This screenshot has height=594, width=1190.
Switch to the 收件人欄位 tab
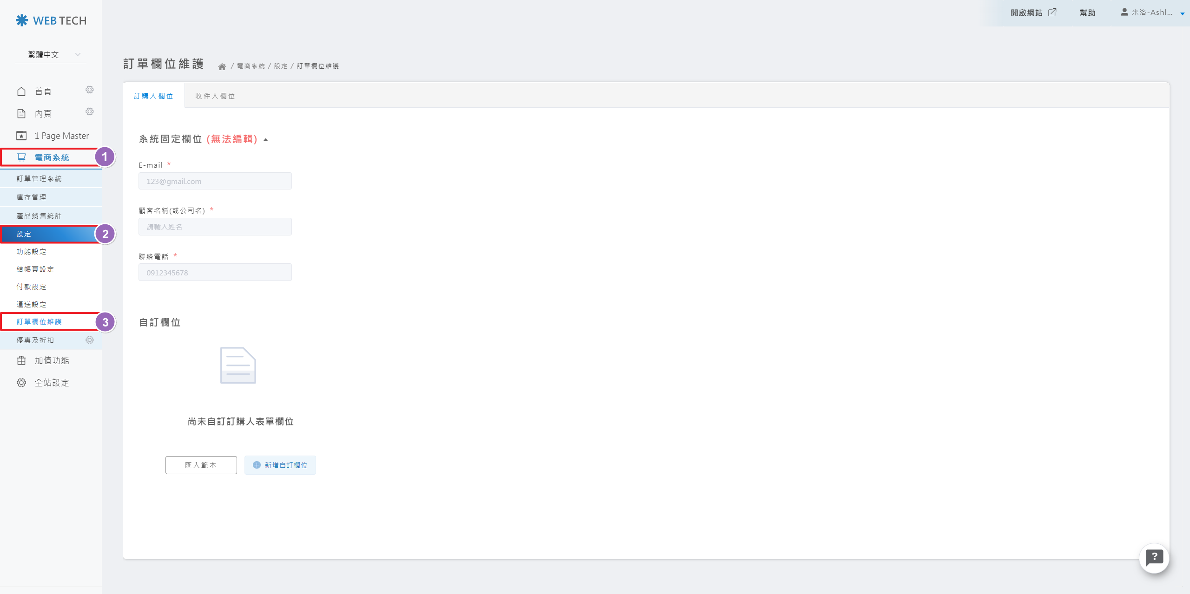pyautogui.click(x=215, y=96)
